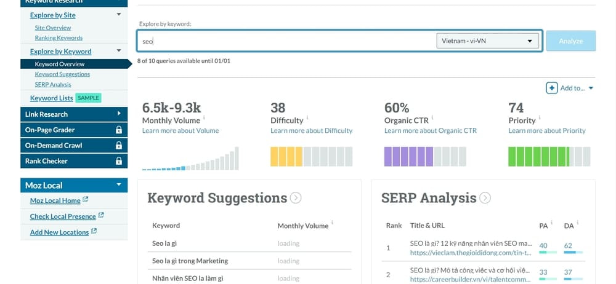616x284 pixels.
Task: Open the Keyword Suggestions circle arrow icon
Action: click(x=296, y=198)
